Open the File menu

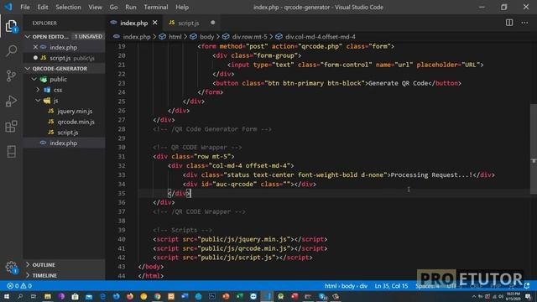click(x=25, y=7)
